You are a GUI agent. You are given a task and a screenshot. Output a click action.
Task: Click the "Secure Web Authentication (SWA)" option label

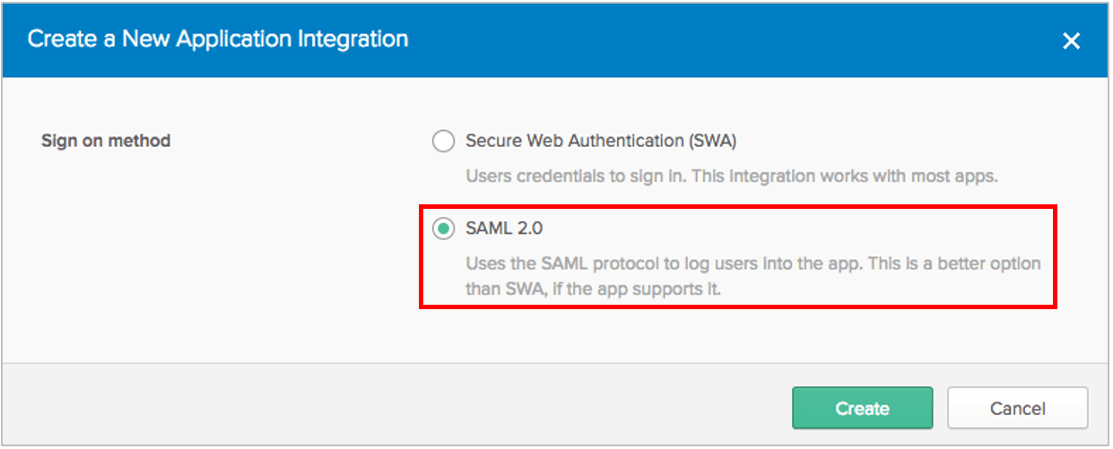coord(600,141)
